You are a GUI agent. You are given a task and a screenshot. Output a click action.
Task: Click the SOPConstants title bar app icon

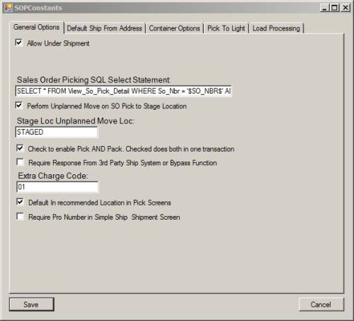[x=8, y=8]
